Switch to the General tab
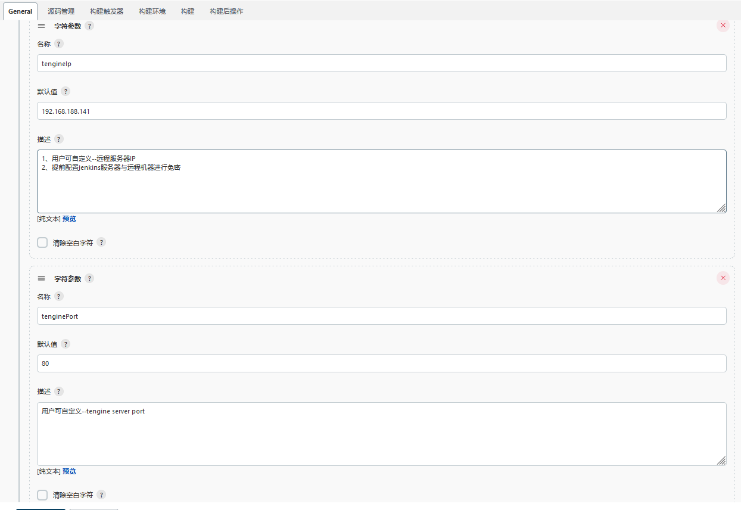Viewport: 741px width, 510px height. pos(20,11)
